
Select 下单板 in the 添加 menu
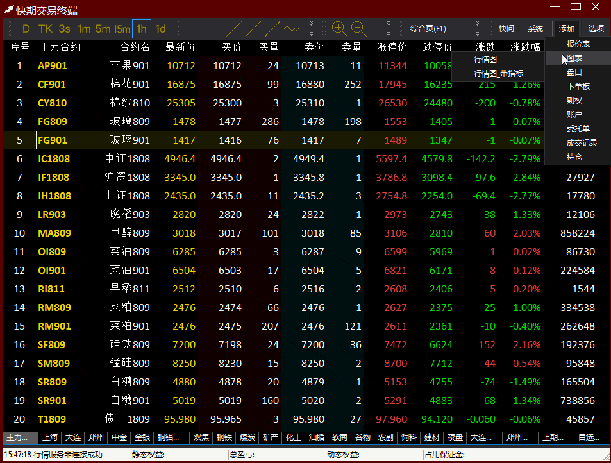click(x=578, y=87)
